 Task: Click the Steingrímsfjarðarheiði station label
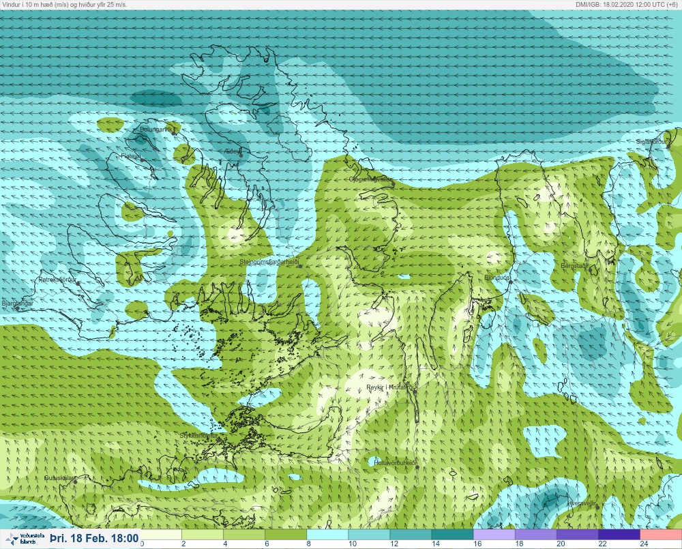tap(269, 262)
